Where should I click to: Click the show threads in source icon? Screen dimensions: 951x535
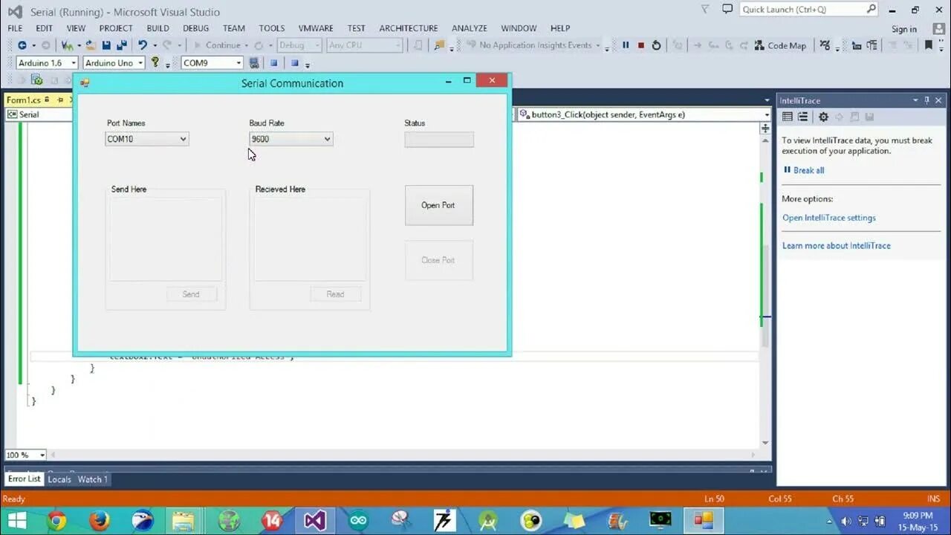pyautogui.click(x=825, y=45)
